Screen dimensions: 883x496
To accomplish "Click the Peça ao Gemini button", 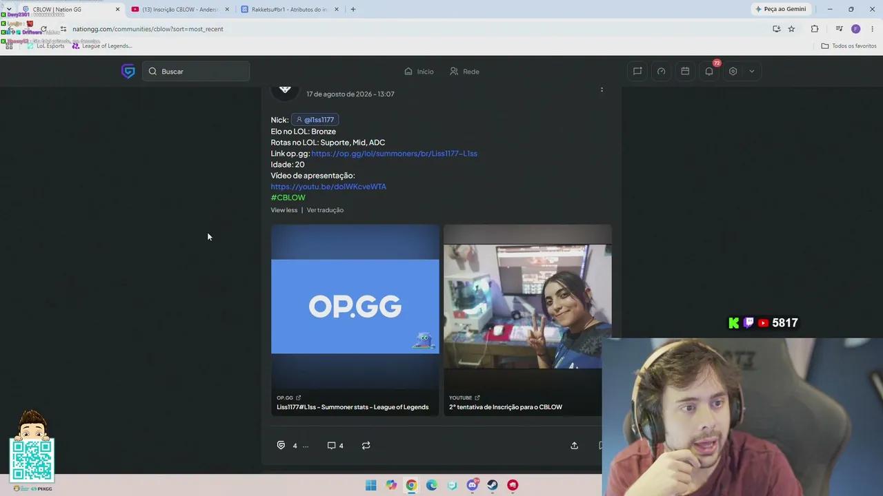I will point(781,9).
